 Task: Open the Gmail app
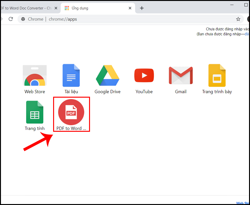pos(181,76)
